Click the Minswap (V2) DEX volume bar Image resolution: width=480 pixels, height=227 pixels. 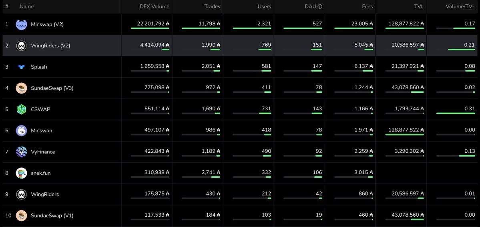150,28
